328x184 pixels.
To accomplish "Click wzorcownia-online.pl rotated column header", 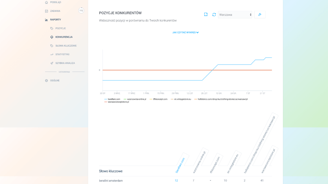I will tap(199, 162).
